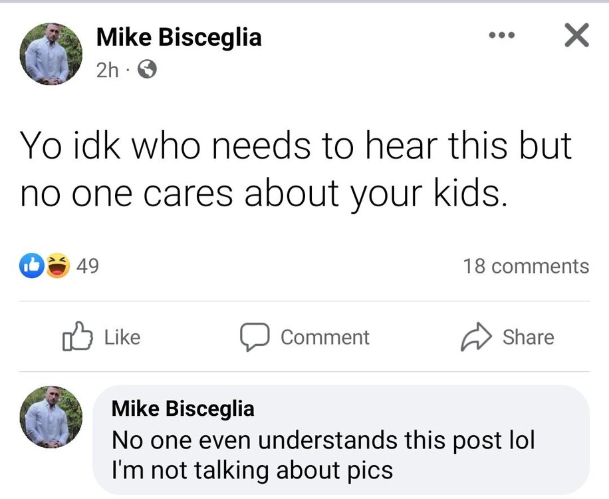Open the commenter's profile picture in the reply
The width and height of the screenshot is (609, 499).
pos(51,417)
